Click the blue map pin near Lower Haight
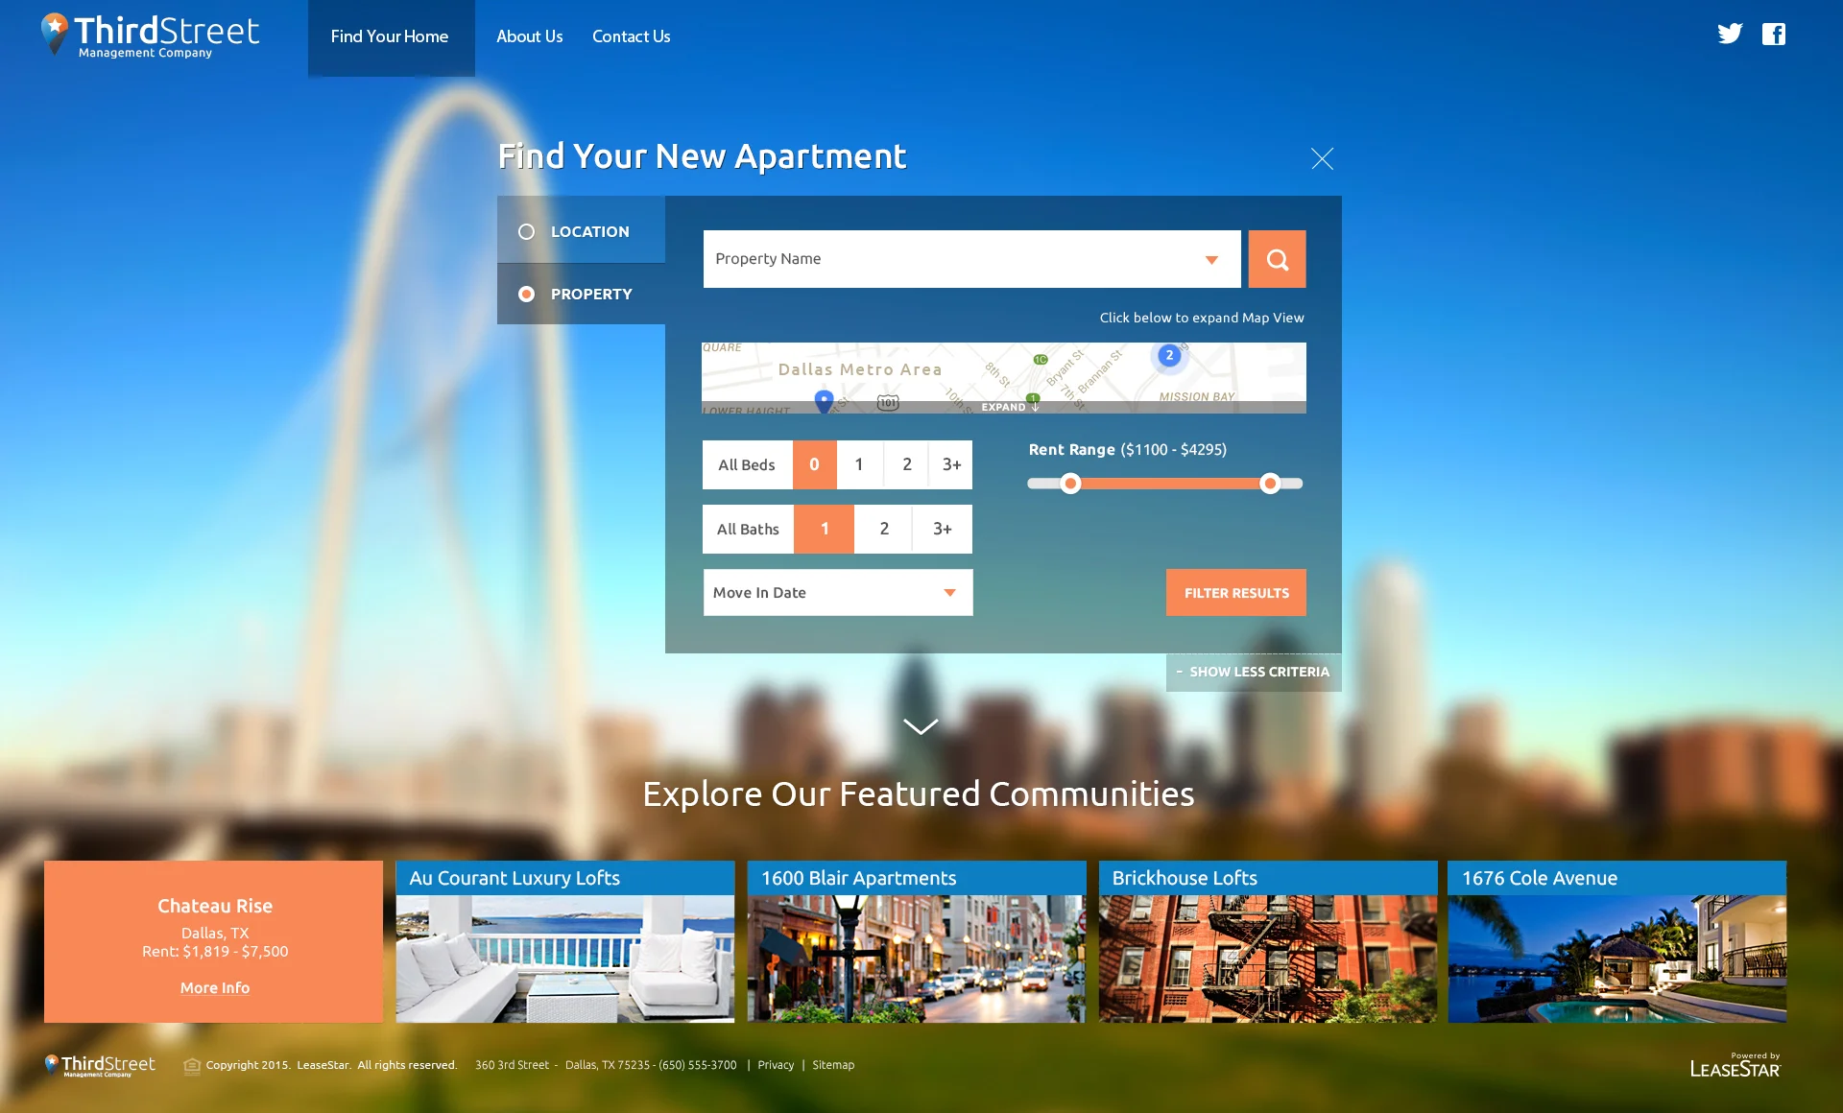Image resolution: width=1843 pixels, height=1113 pixels. [822, 401]
